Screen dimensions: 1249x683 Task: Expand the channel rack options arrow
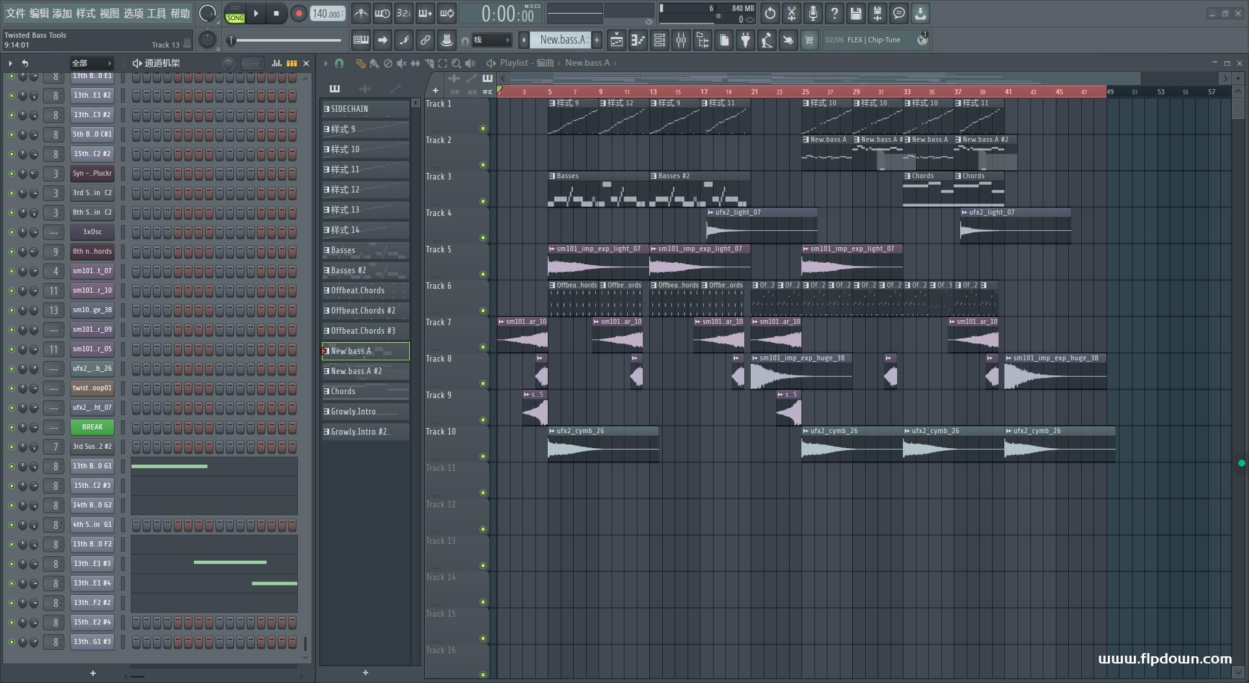(x=10, y=63)
